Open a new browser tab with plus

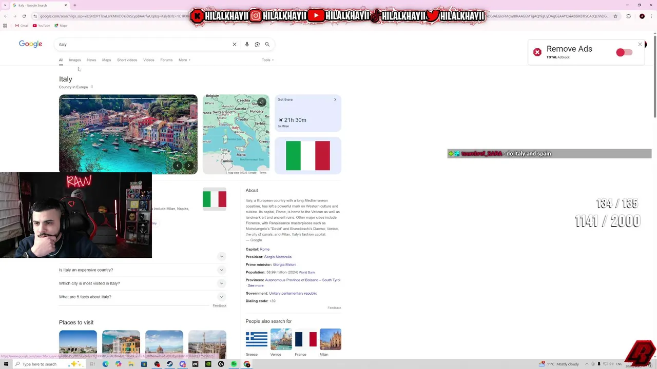(x=75, y=5)
